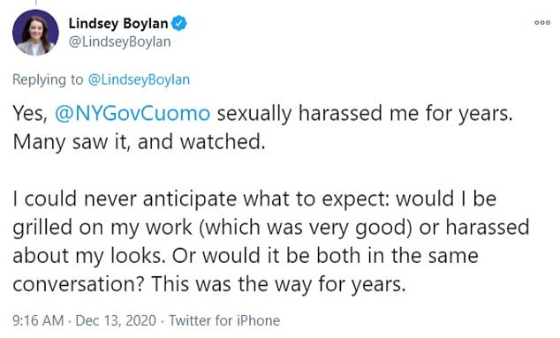Click @LindseyBoylan in the Replying to line
This screenshot has height=338, width=560.
click(x=139, y=79)
